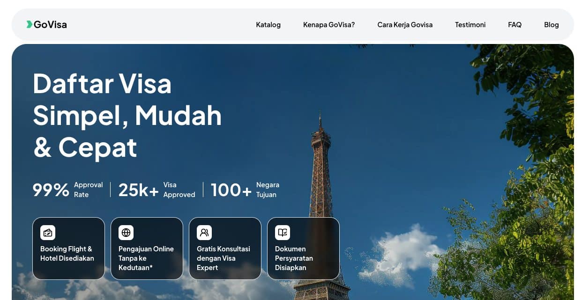581x300 pixels.
Task: Click the GoVisa brand name text
Action: (x=50, y=25)
